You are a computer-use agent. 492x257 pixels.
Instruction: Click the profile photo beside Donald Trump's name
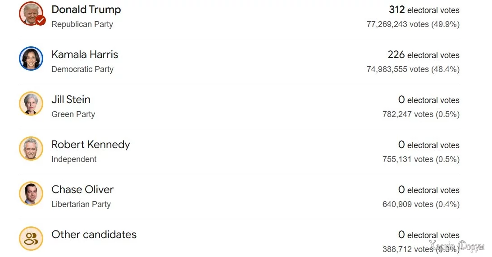(30, 13)
